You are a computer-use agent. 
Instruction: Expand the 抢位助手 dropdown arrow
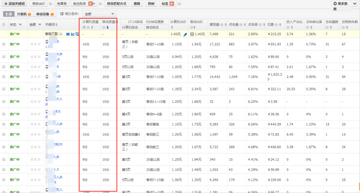tap(94, 4)
